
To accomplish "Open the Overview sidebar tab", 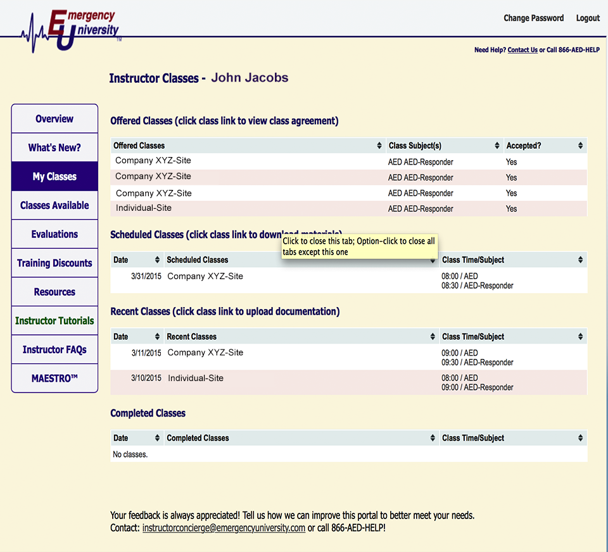I will 54,118.
